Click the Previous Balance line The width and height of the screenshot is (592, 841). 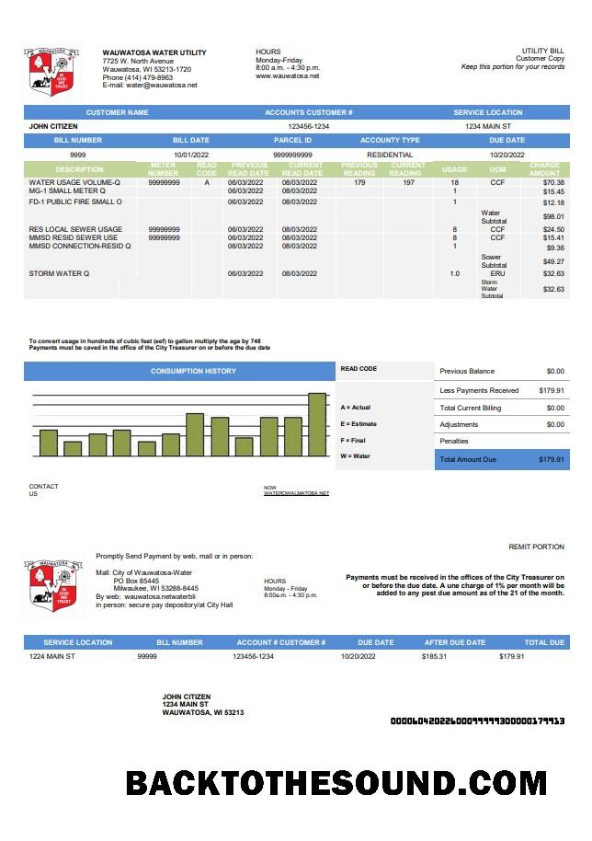point(502,371)
